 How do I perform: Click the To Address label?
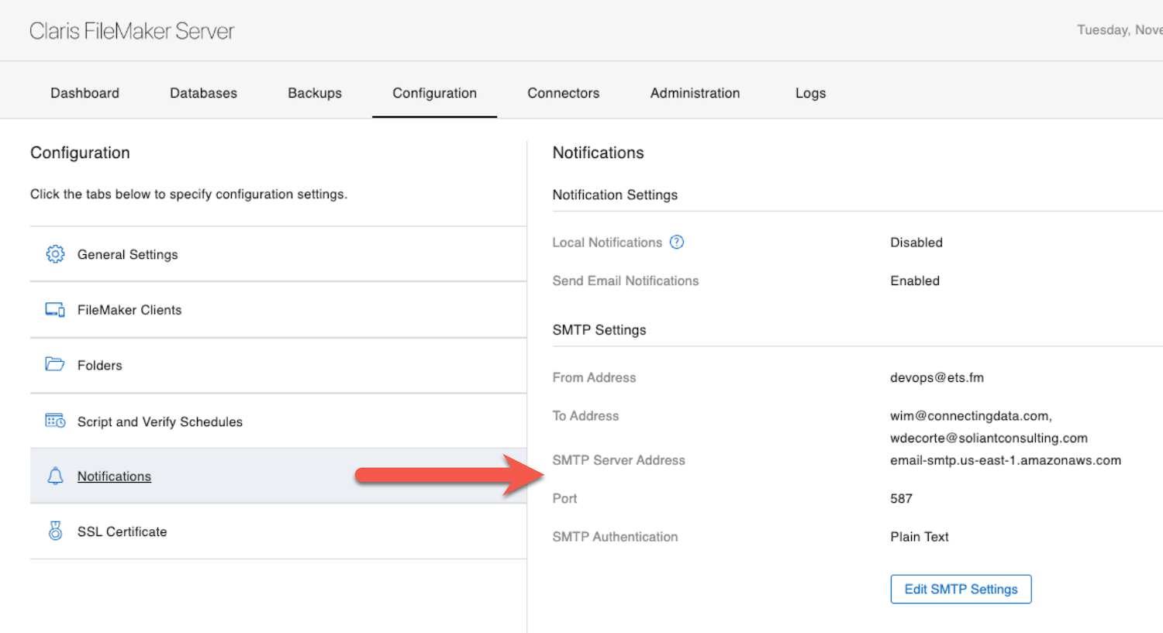click(585, 416)
